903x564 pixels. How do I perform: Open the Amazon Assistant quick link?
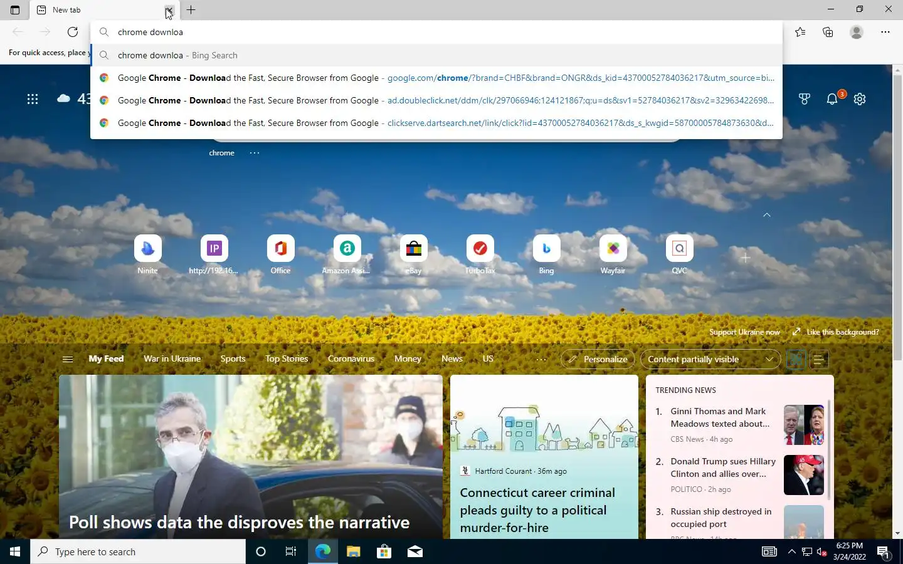[x=347, y=255]
